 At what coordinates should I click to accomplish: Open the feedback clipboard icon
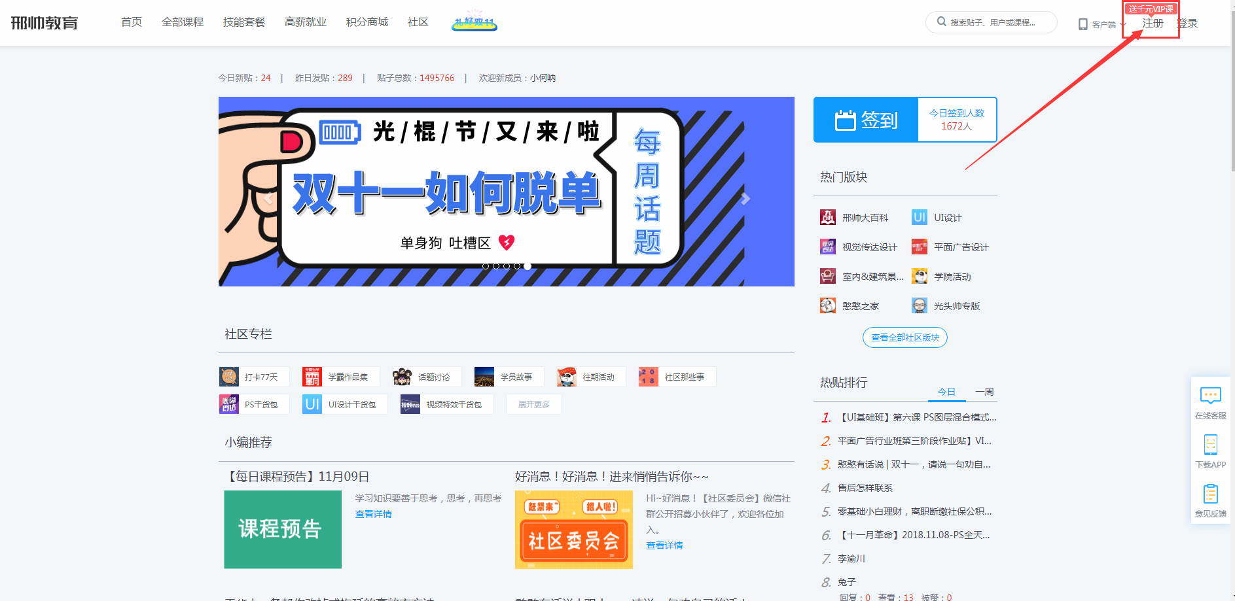tap(1210, 494)
